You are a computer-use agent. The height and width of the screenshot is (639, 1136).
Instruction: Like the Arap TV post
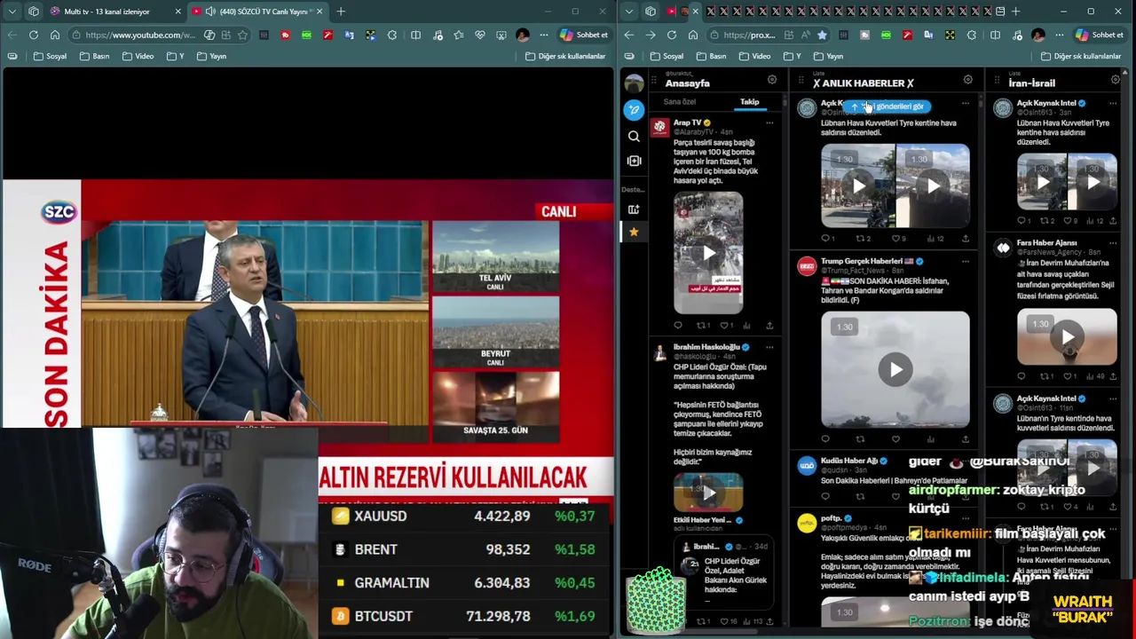(x=723, y=325)
